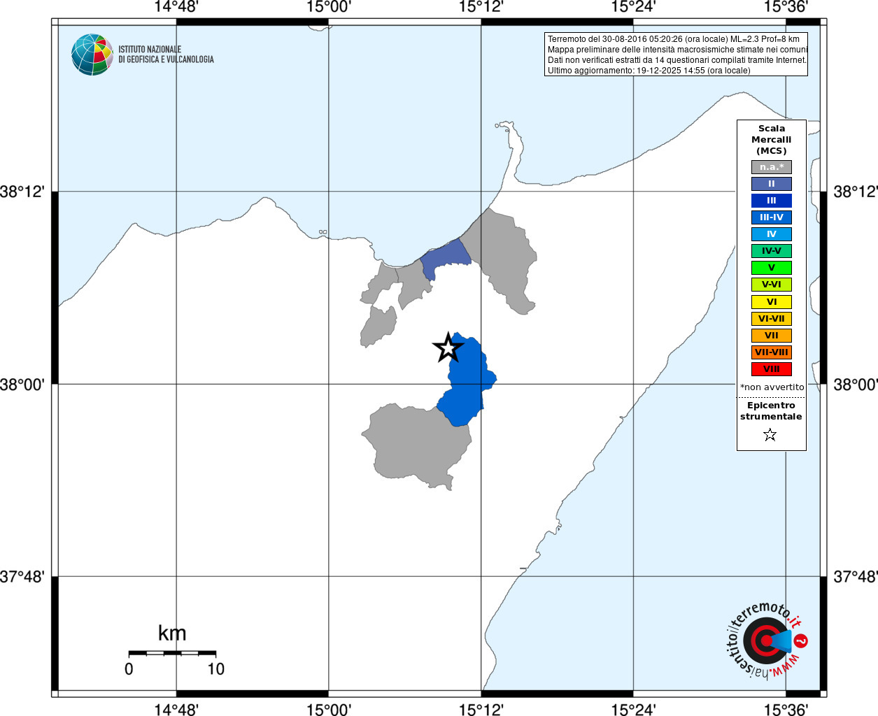Click the star symbol in the legend
The image size is (878, 716).
tap(770, 435)
